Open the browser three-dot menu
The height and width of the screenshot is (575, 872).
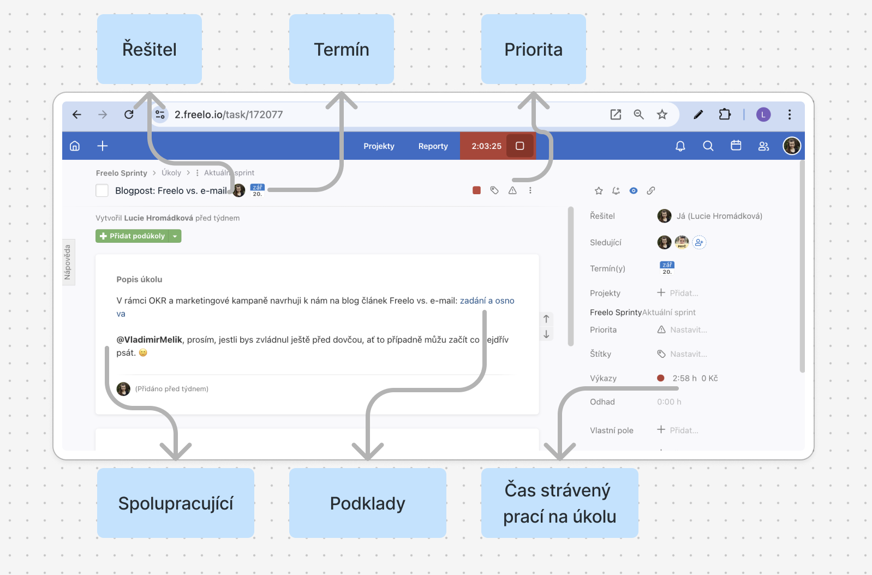click(x=790, y=115)
